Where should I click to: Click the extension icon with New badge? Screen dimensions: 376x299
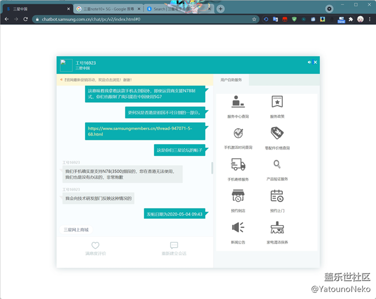pyautogui.click(x=341, y=20)
